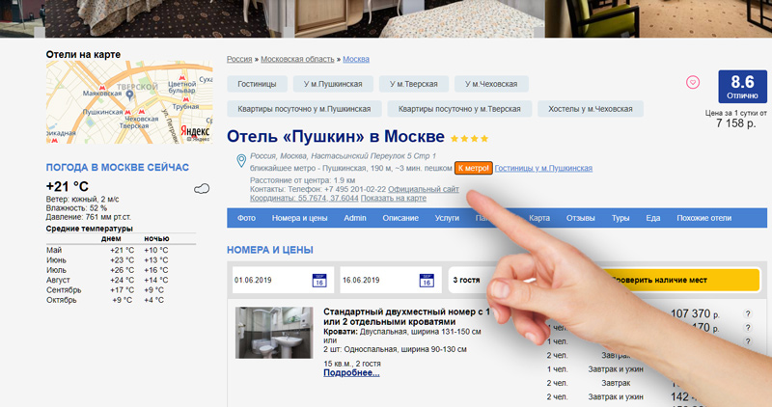
Task: Click the Яндекс logo on the map
Action: (196, 130)
